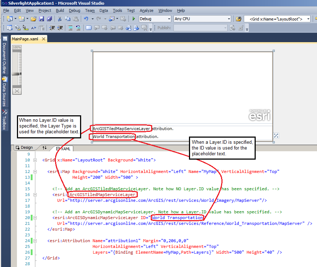
Task: Open a file with the folder toolbar icon
Action: (x=34, y=18)
